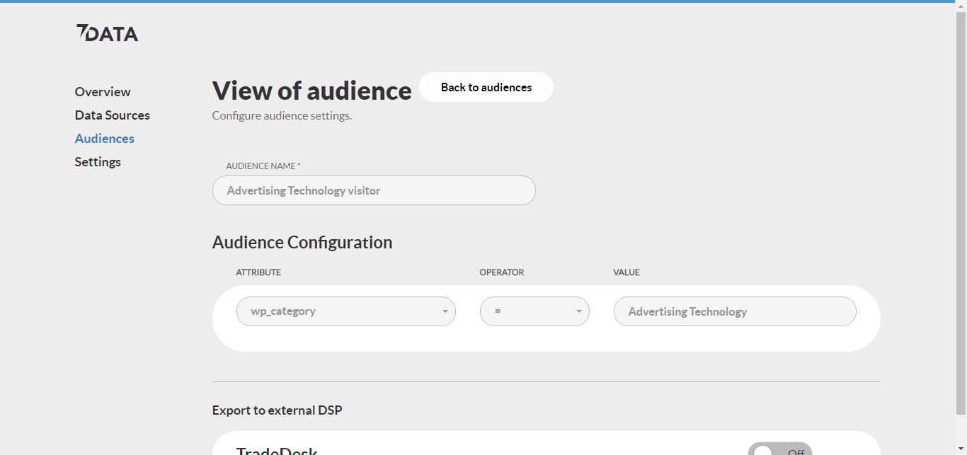Open the Data Sources section
Viewport: 967px width, 455px height.
pyautogui.click(x=112, y=115)
